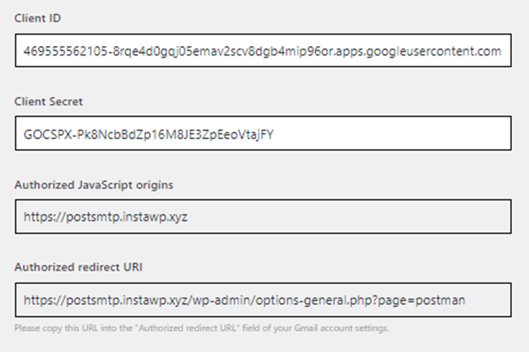This screenshot has height=352, width=529.
Task: Click the Pk8NcbBdZp16M8JE3ZpEeoVtajFY secret value
Action: tap(176, 135)
